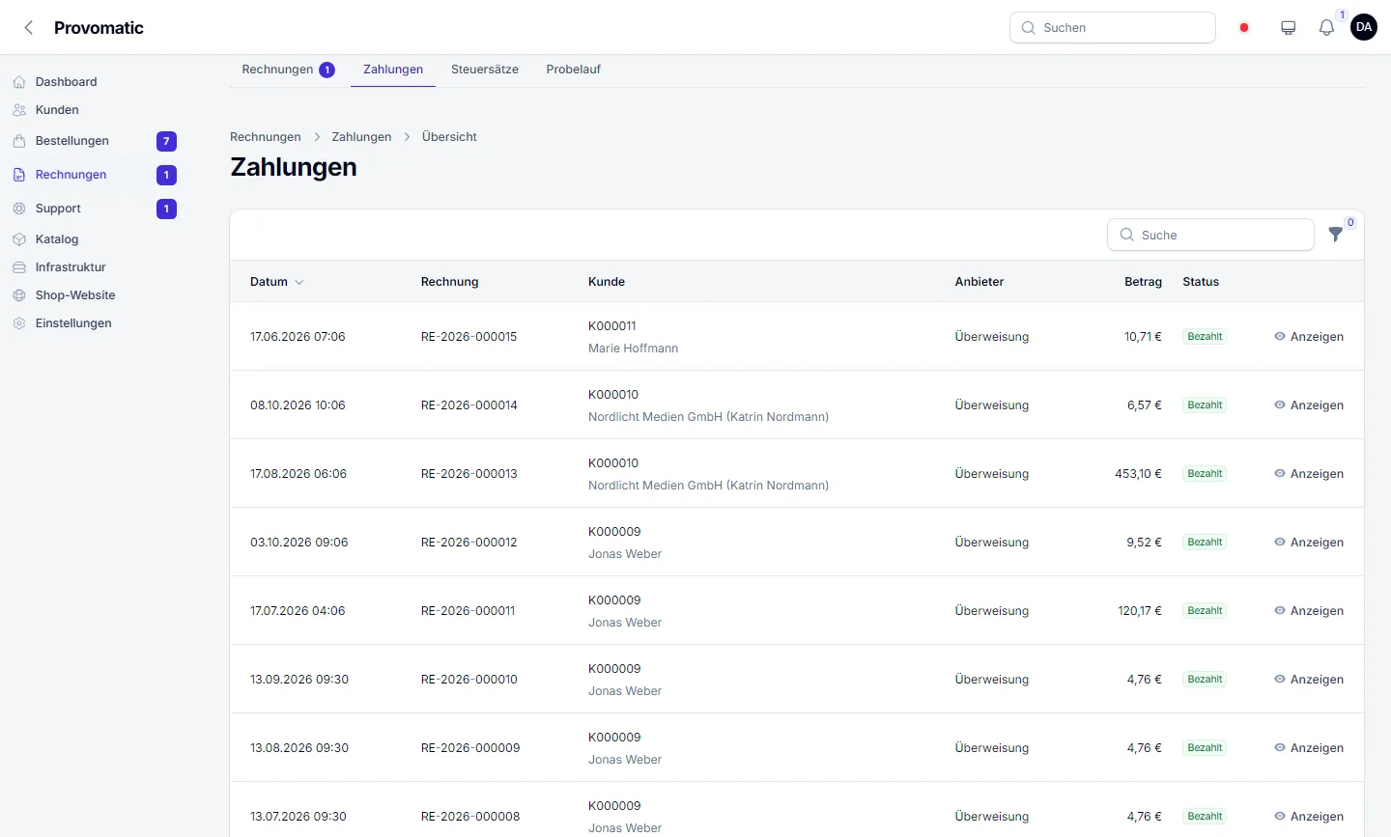Screen dimensions: 1391x837
Task: Open the DA user avatar menu
Action: (x=1364, y=27)
